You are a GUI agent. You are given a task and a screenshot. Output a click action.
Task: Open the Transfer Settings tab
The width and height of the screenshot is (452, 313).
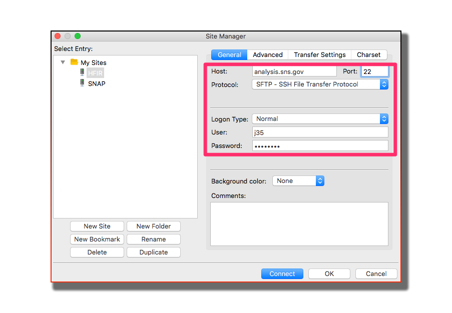(319, 54)
